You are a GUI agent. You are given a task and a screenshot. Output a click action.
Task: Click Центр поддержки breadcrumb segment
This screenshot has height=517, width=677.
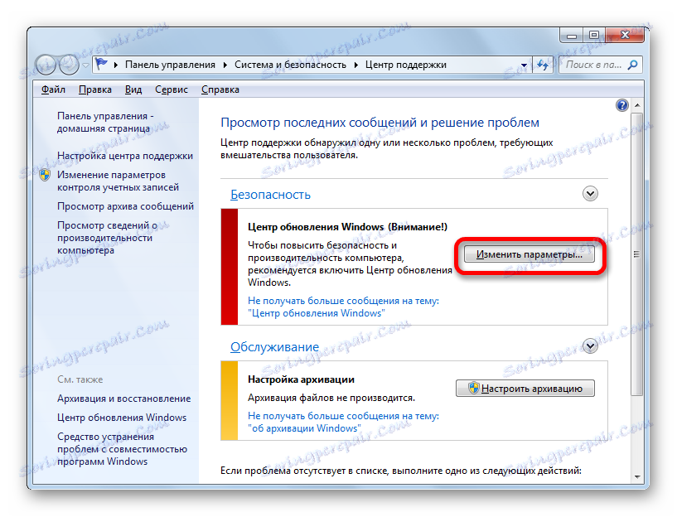tap(406, 65)
